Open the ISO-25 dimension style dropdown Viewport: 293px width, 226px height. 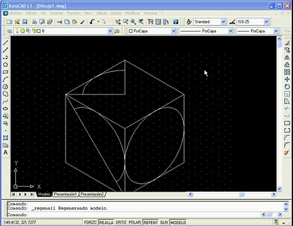(x=266, y=22)
